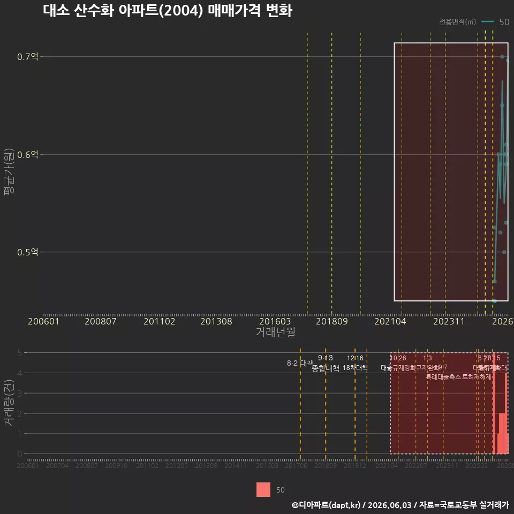Click '202311' on the price chart x-axis
The width and height of the screenshot is (514, 514).
pyautogui.click(x=449, y=321)
